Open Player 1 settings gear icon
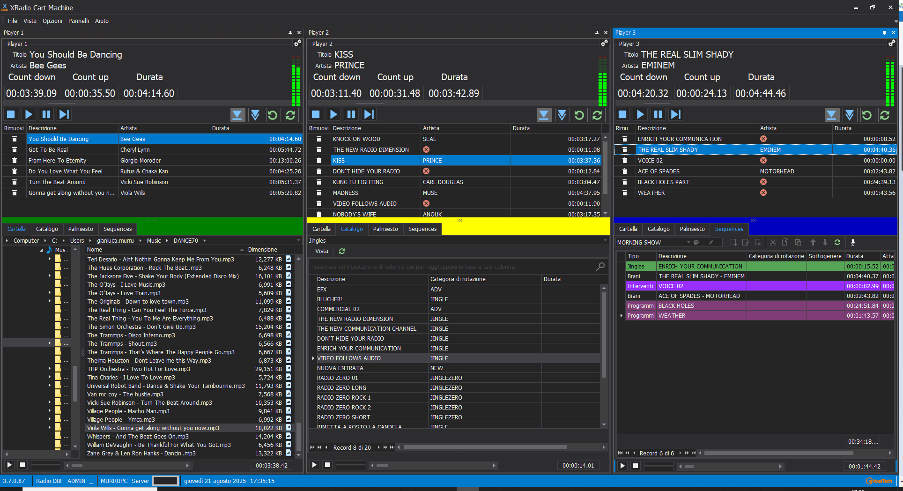This screenshot has height=491, width=903. (x=297, y=43)
